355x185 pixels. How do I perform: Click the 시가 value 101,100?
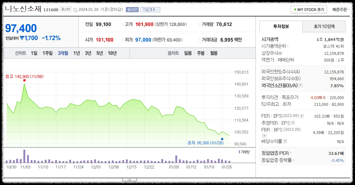click(104, 40)
